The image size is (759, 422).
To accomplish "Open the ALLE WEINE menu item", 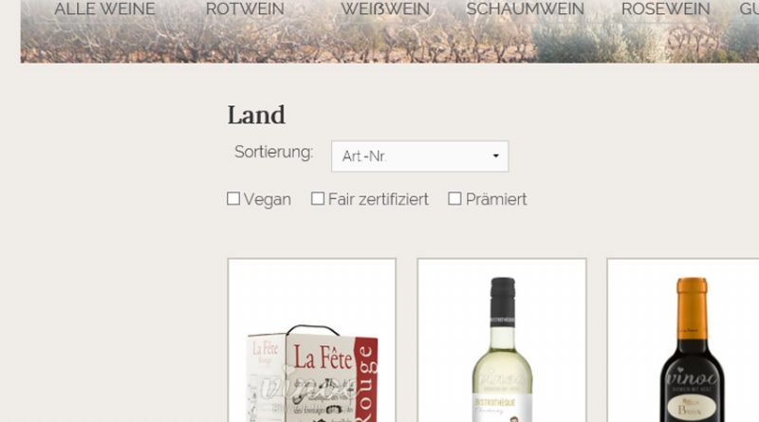I will (104, 9).
